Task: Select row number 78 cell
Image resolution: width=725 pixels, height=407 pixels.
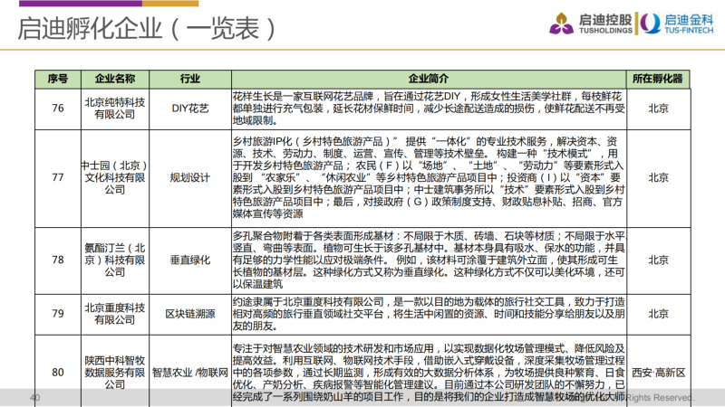Action: pyautogui.click(x=58, y=260)
